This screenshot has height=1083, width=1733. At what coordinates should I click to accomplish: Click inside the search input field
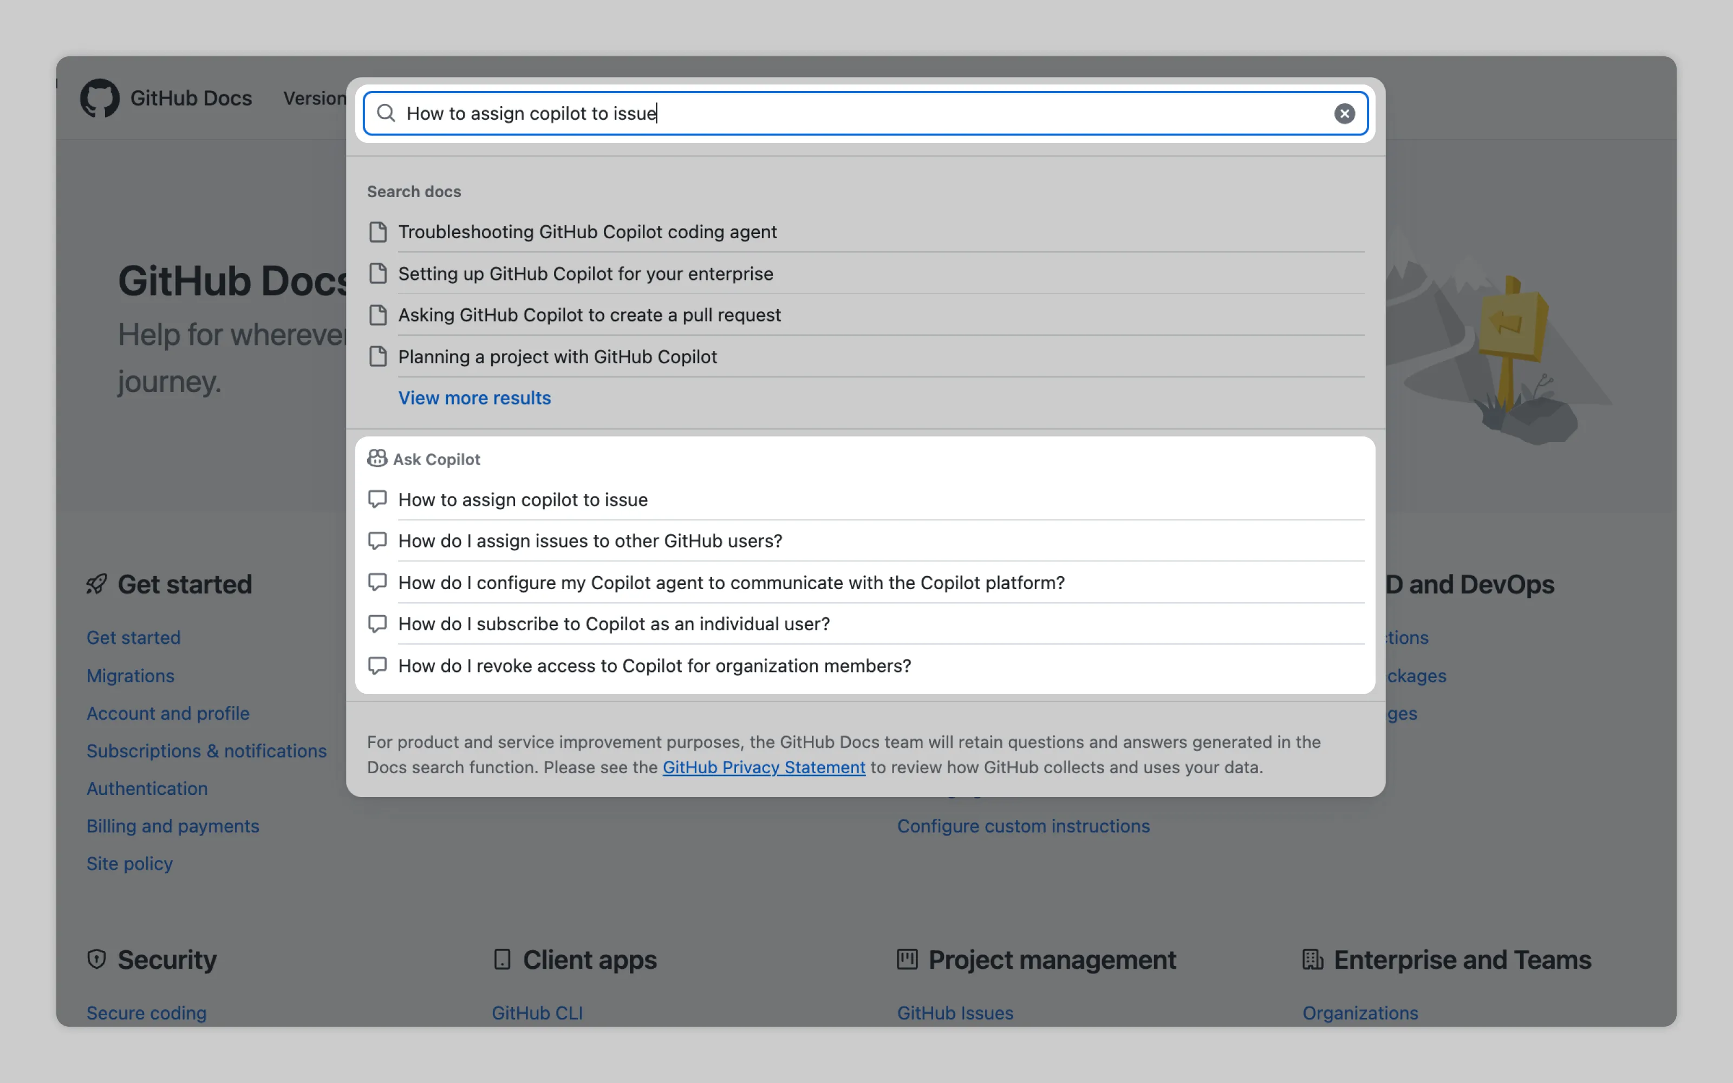coord(859,113)
